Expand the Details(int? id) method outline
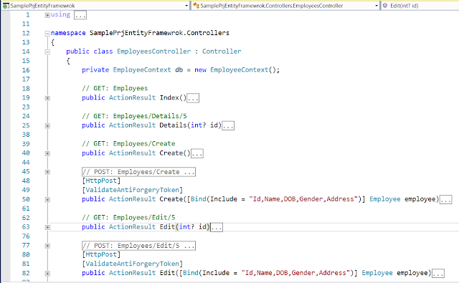The width and height of the screenshot is (459, 283). (47, 126)
